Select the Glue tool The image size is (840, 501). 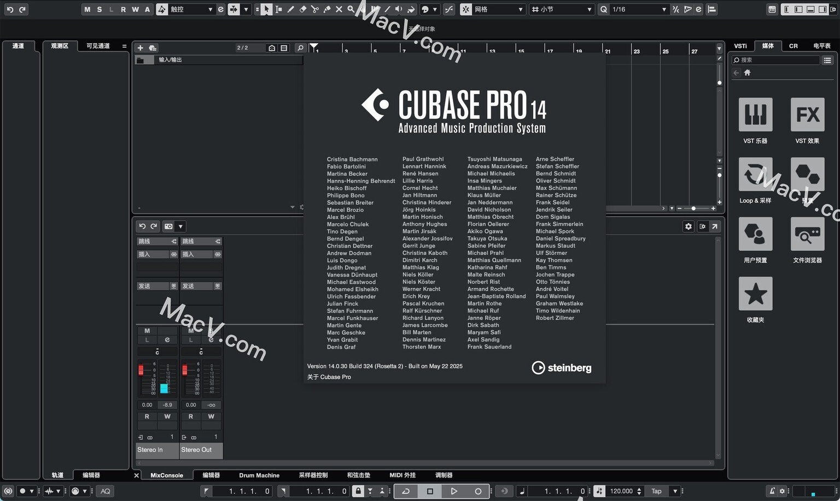point(327,9)
